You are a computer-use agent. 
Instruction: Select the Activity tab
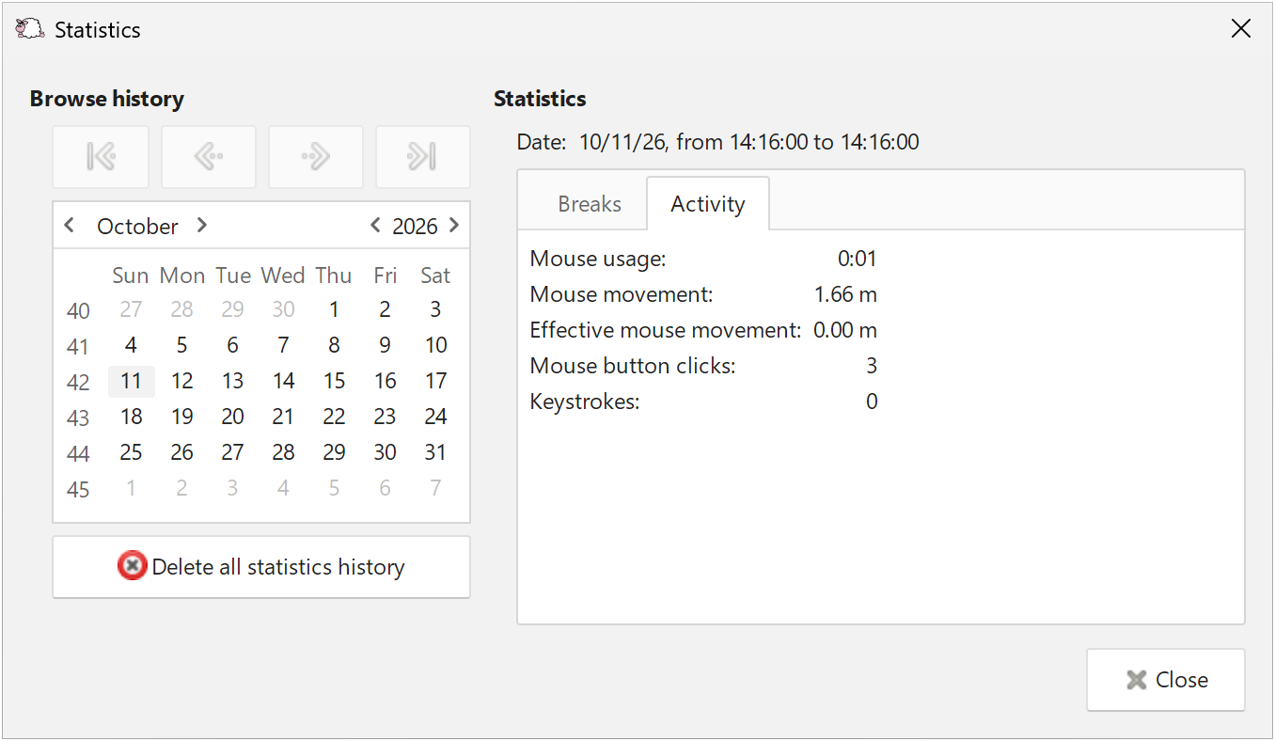pos(708,204)
